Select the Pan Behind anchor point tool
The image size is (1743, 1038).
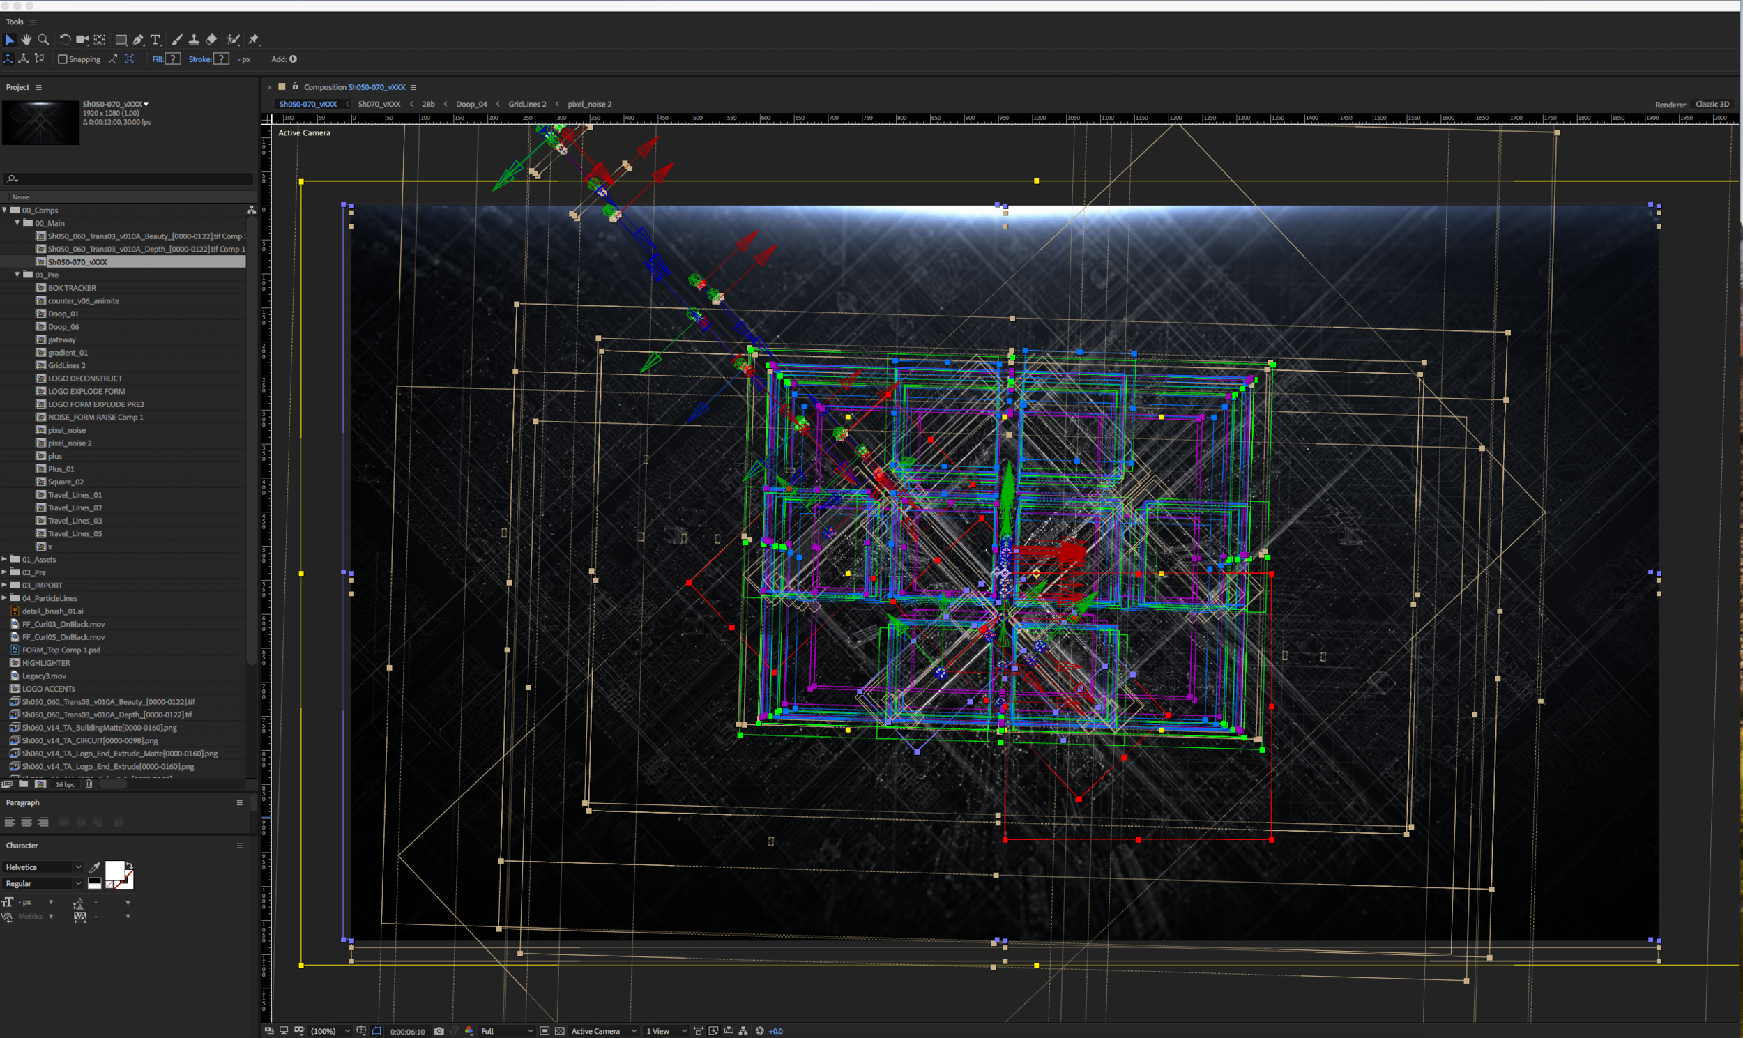100,40
